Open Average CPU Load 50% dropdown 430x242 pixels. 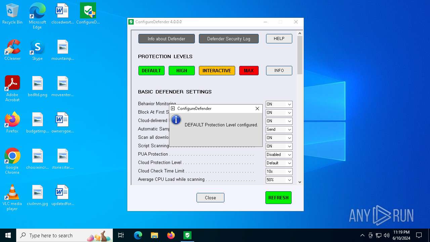[279, 180]
